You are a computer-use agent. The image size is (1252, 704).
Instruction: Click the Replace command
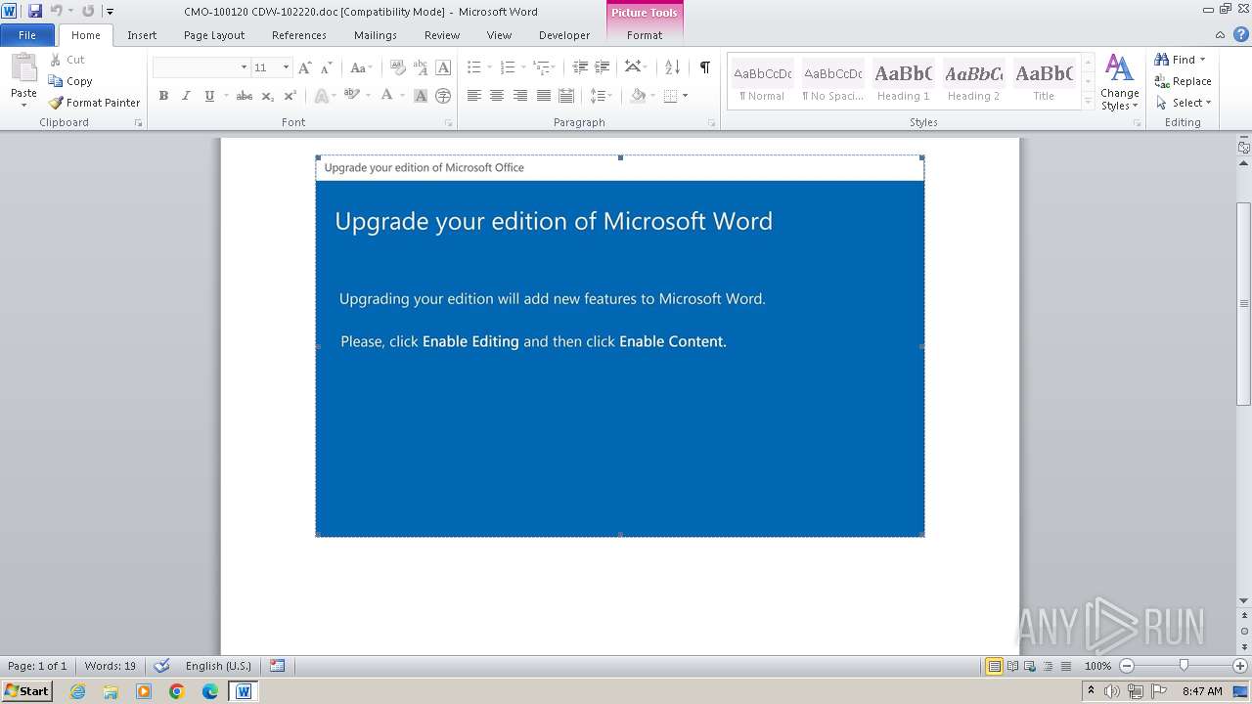1184,81
